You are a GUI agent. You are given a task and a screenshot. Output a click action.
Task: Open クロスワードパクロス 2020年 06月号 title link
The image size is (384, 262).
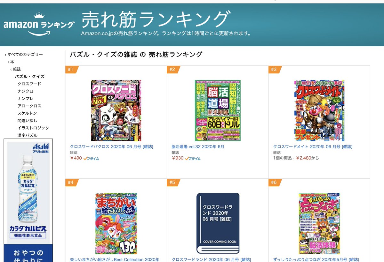click(x=112, y=147)
